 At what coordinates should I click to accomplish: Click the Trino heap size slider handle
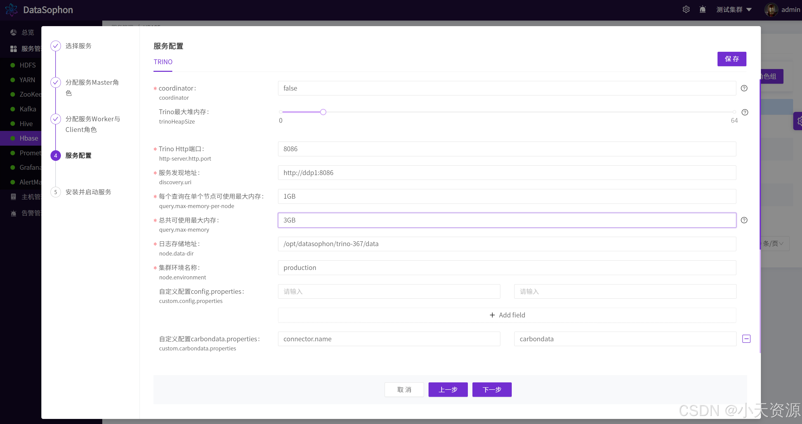(x=323, y=112)
